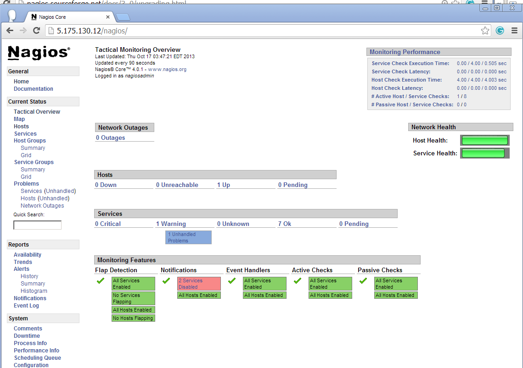The height and width of the screenshot is (368, 523).
Task: Reload the page with refresh icon
Action: click(36, 31)
